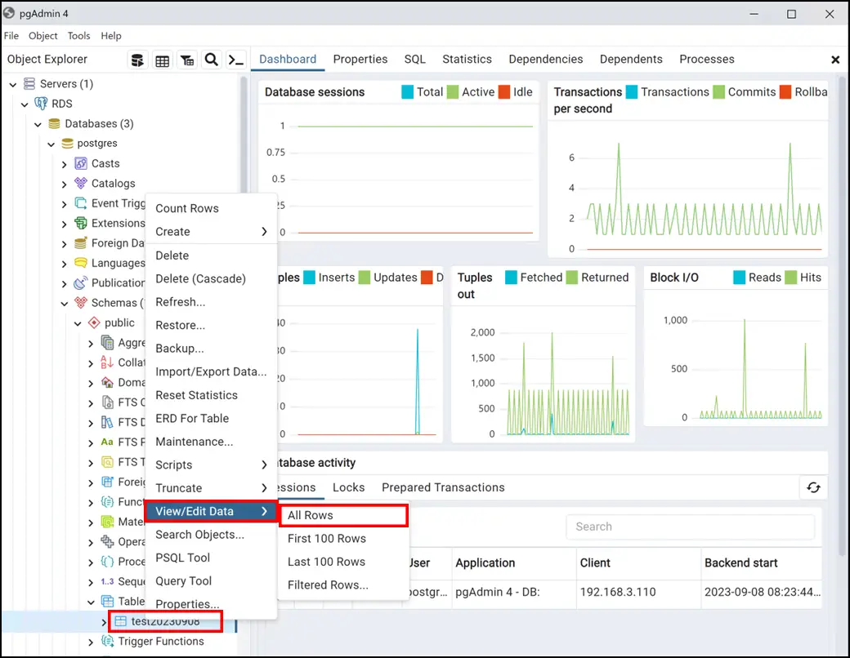Viewport: 850px width, 658px height.
Task: Choose First 100 Rows from submenu
Action: [x=343, y=538]
